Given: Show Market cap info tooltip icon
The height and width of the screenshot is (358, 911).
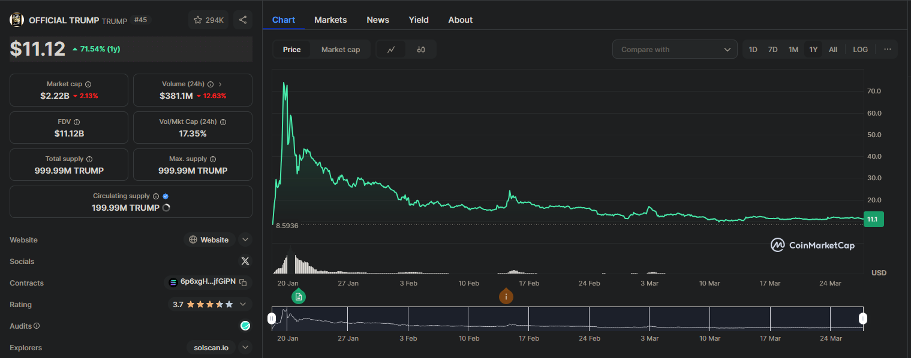Looking at the screenshot, I should click(x=88, y=84).
